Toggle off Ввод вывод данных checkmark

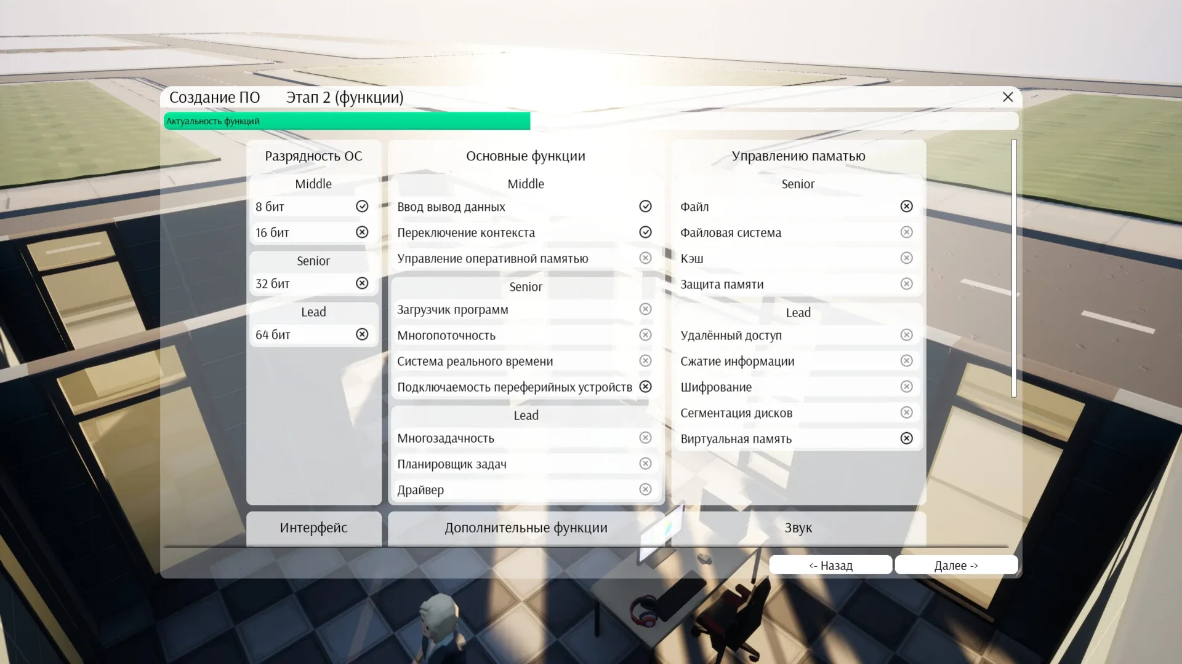pyautogui.click(x=645, y=207)
